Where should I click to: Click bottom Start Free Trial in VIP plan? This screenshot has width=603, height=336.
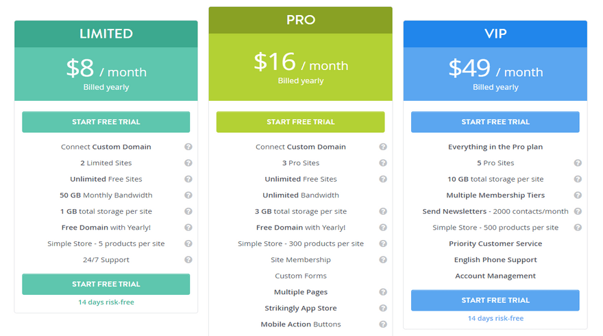click(495, 300)
